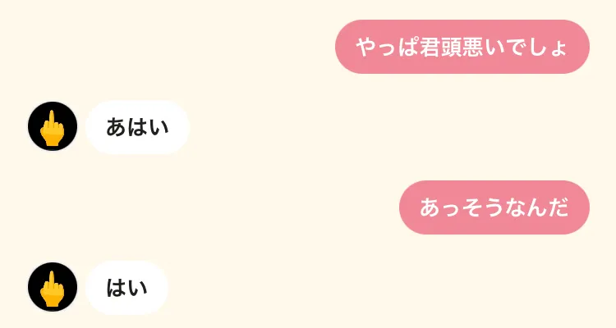This screenshot has width=616, height=328.
Task: Tap the bottom white bubble with はい
Action: (126, 288)
